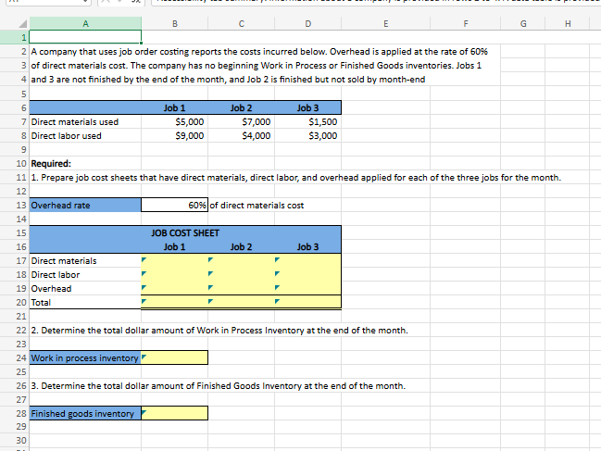Select Job 3 Direct labor yellow cell
This screenshot has width=601, height=451.
[308, 275]
